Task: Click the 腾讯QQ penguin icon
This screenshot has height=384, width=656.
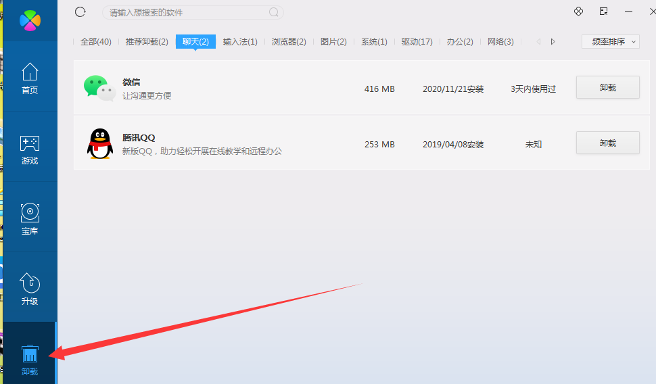Action: coord(100,143)
